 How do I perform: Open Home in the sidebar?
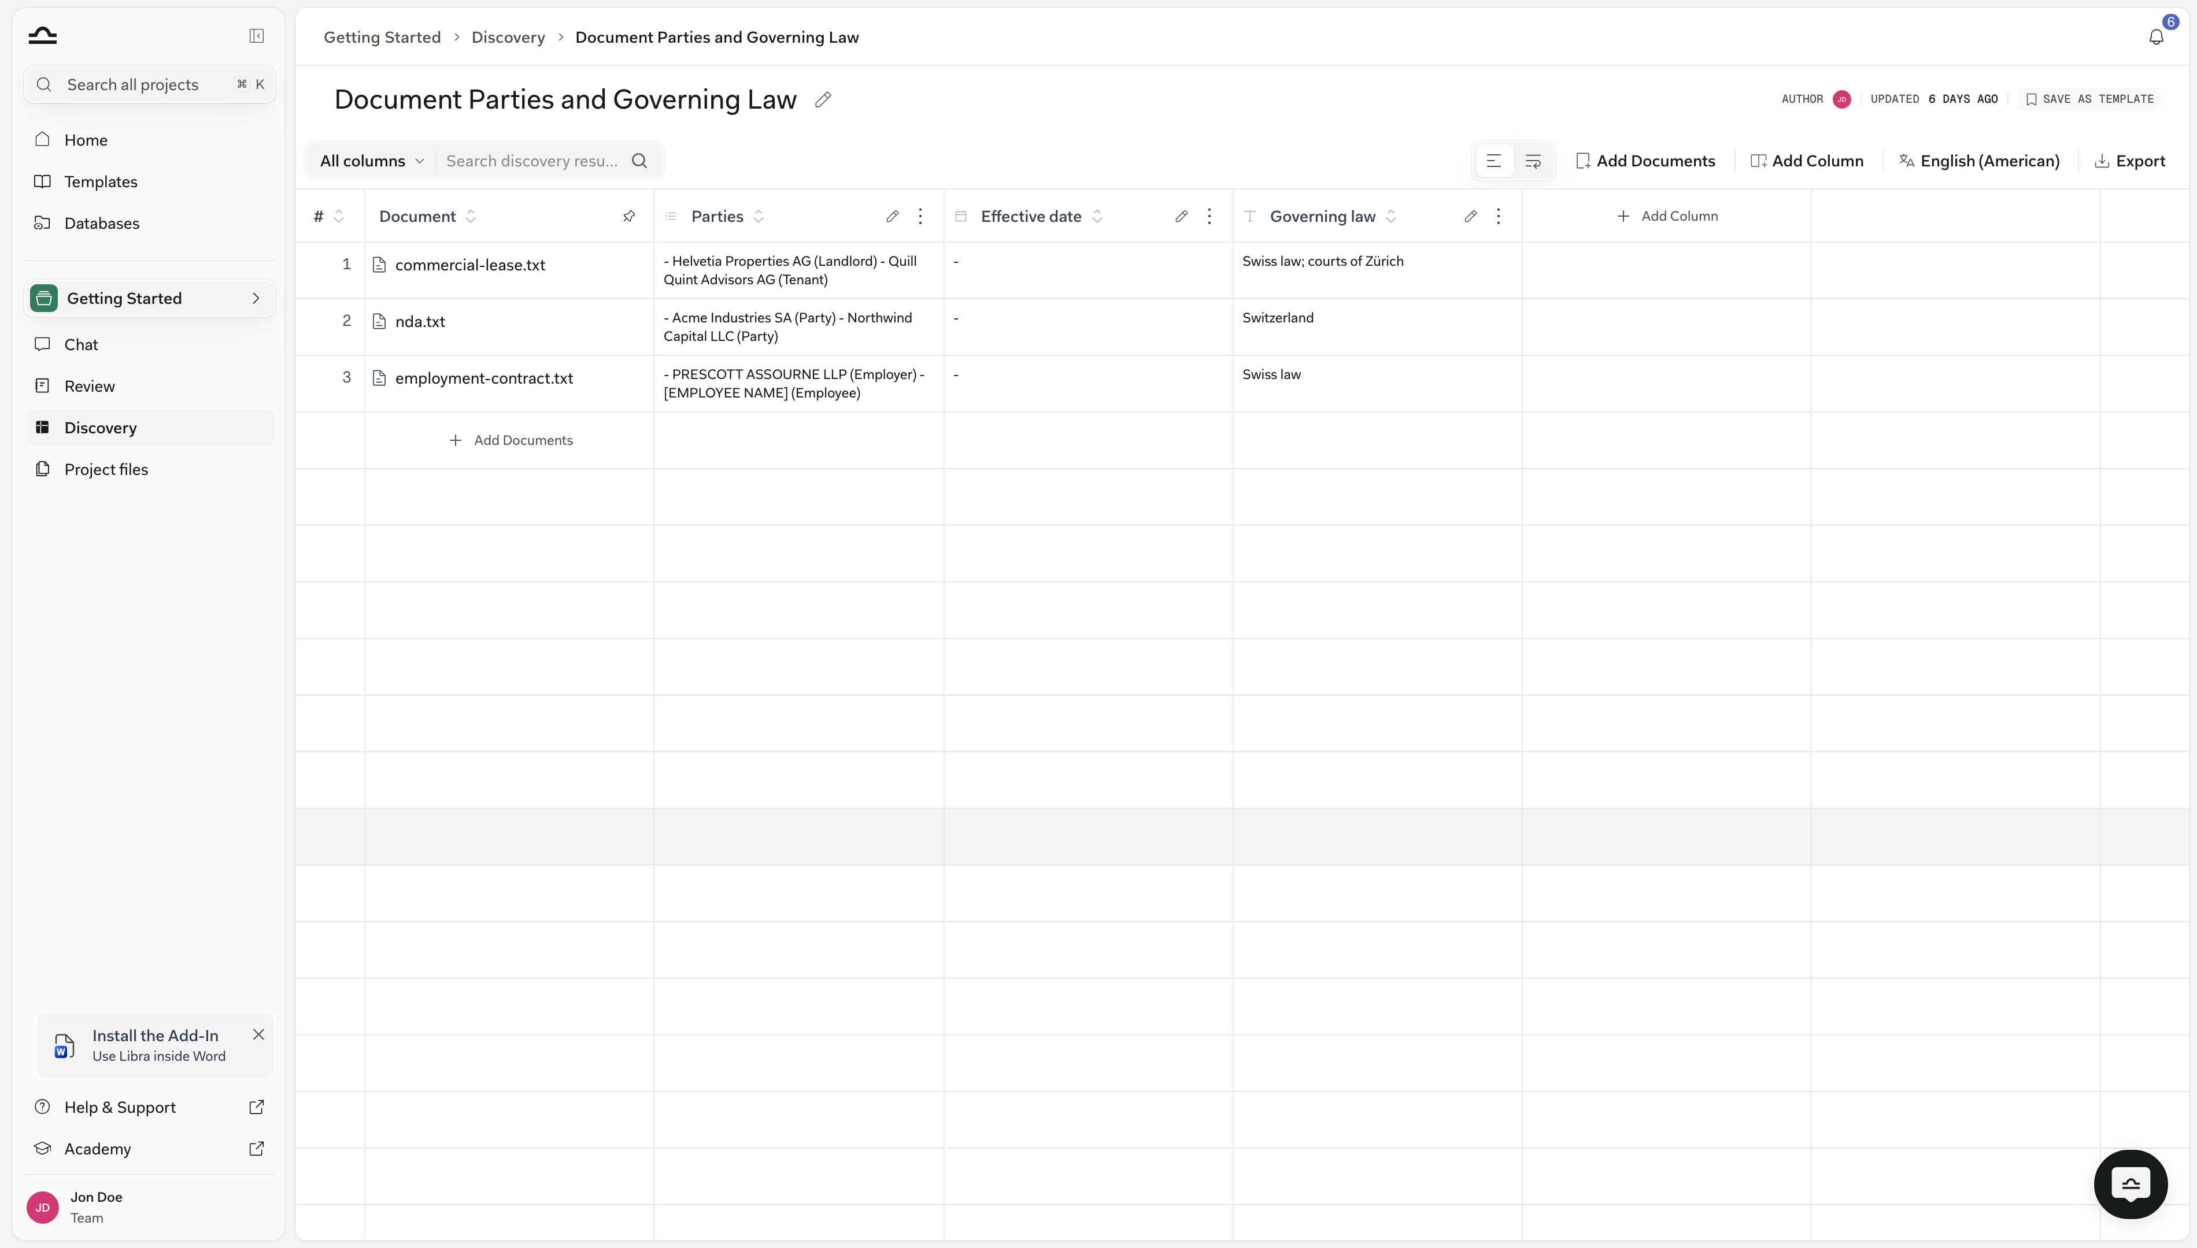tap(149, 140)
